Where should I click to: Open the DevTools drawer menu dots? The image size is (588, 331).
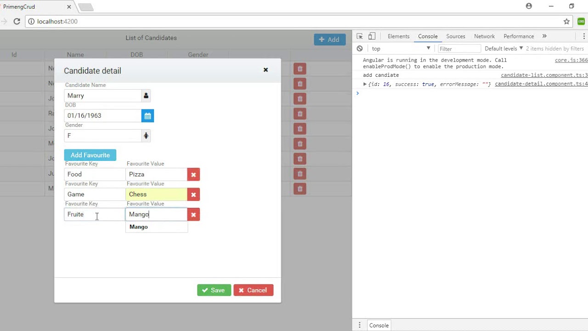[360, 325]
